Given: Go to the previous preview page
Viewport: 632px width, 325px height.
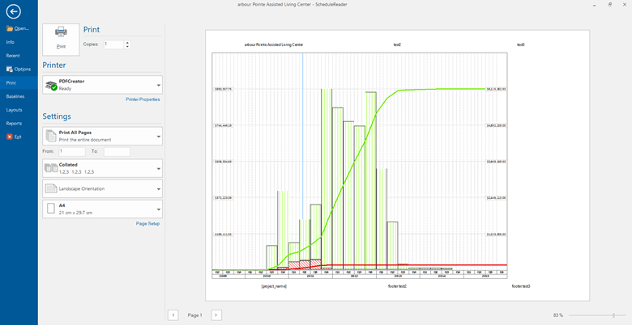Looking at the screenshot, I should pyautogui.click(x=173, y=315).
